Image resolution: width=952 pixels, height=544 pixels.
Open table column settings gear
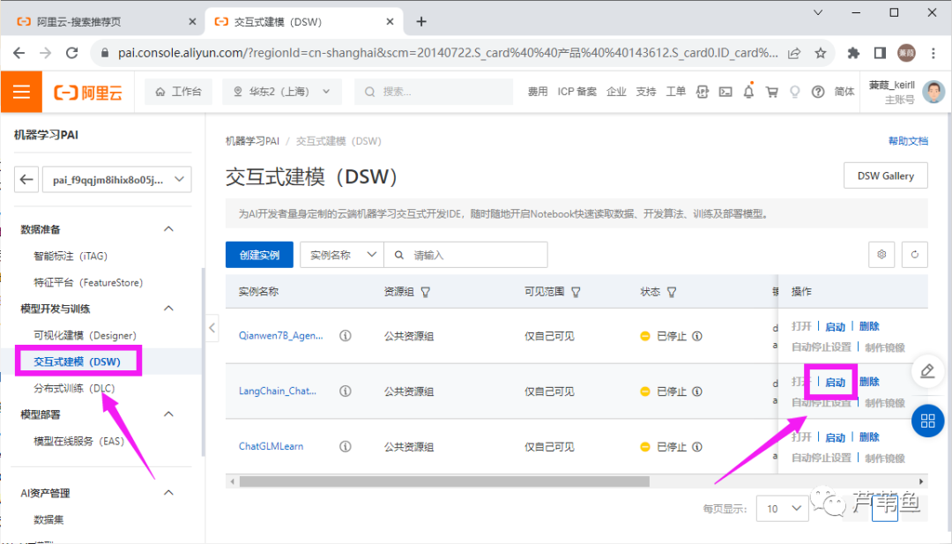(881, 255)
